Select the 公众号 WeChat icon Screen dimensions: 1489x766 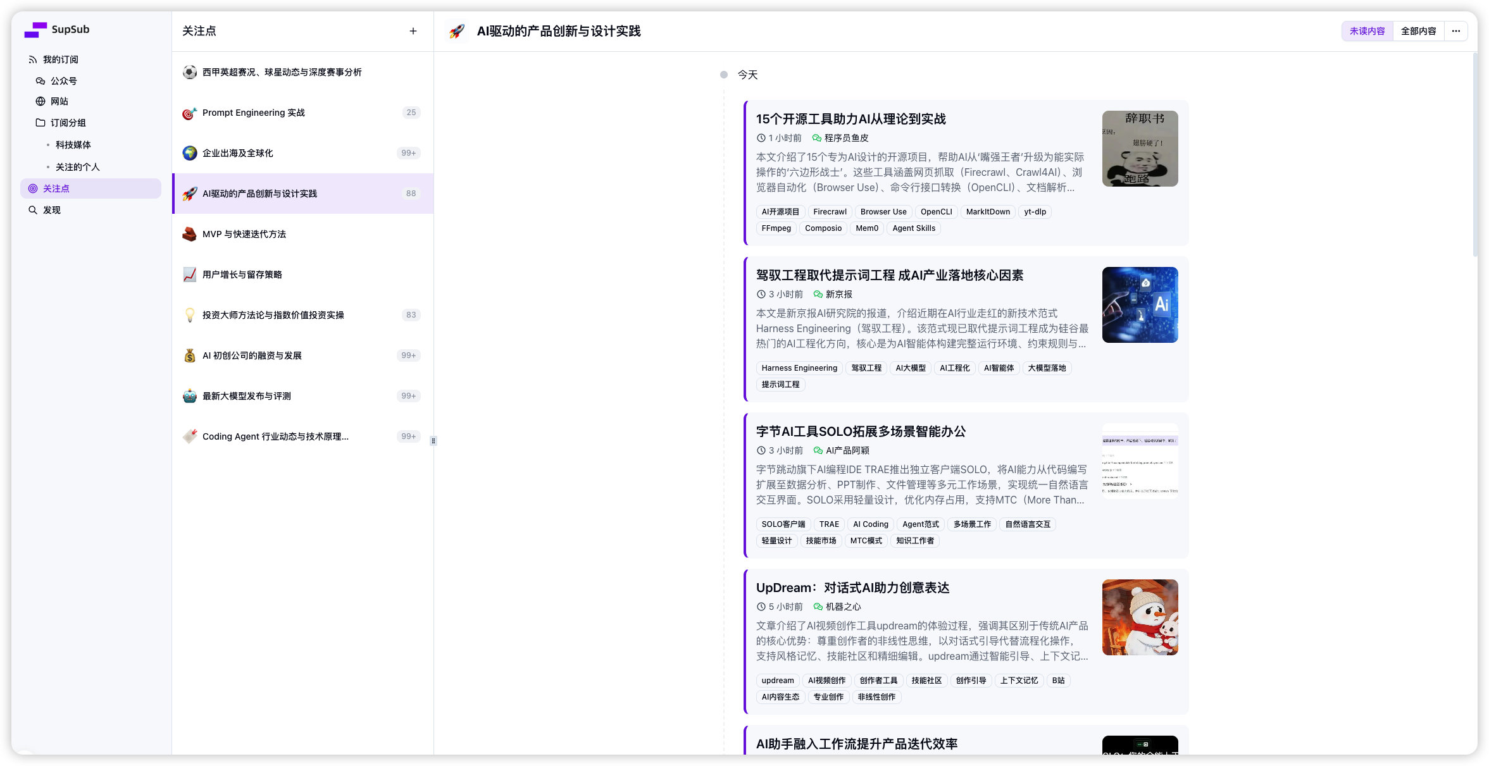[40, 81]
